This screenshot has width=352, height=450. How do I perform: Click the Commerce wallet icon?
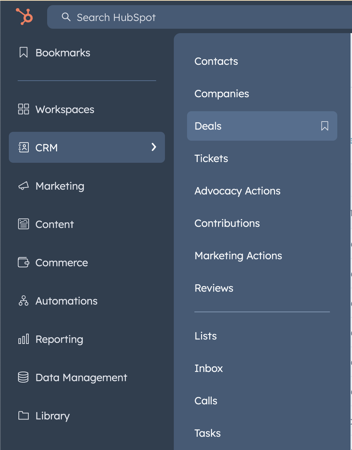24,263
